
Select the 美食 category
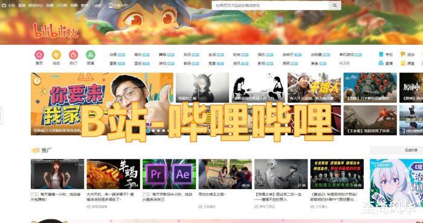pyautogui.click(x=315, y=63)
